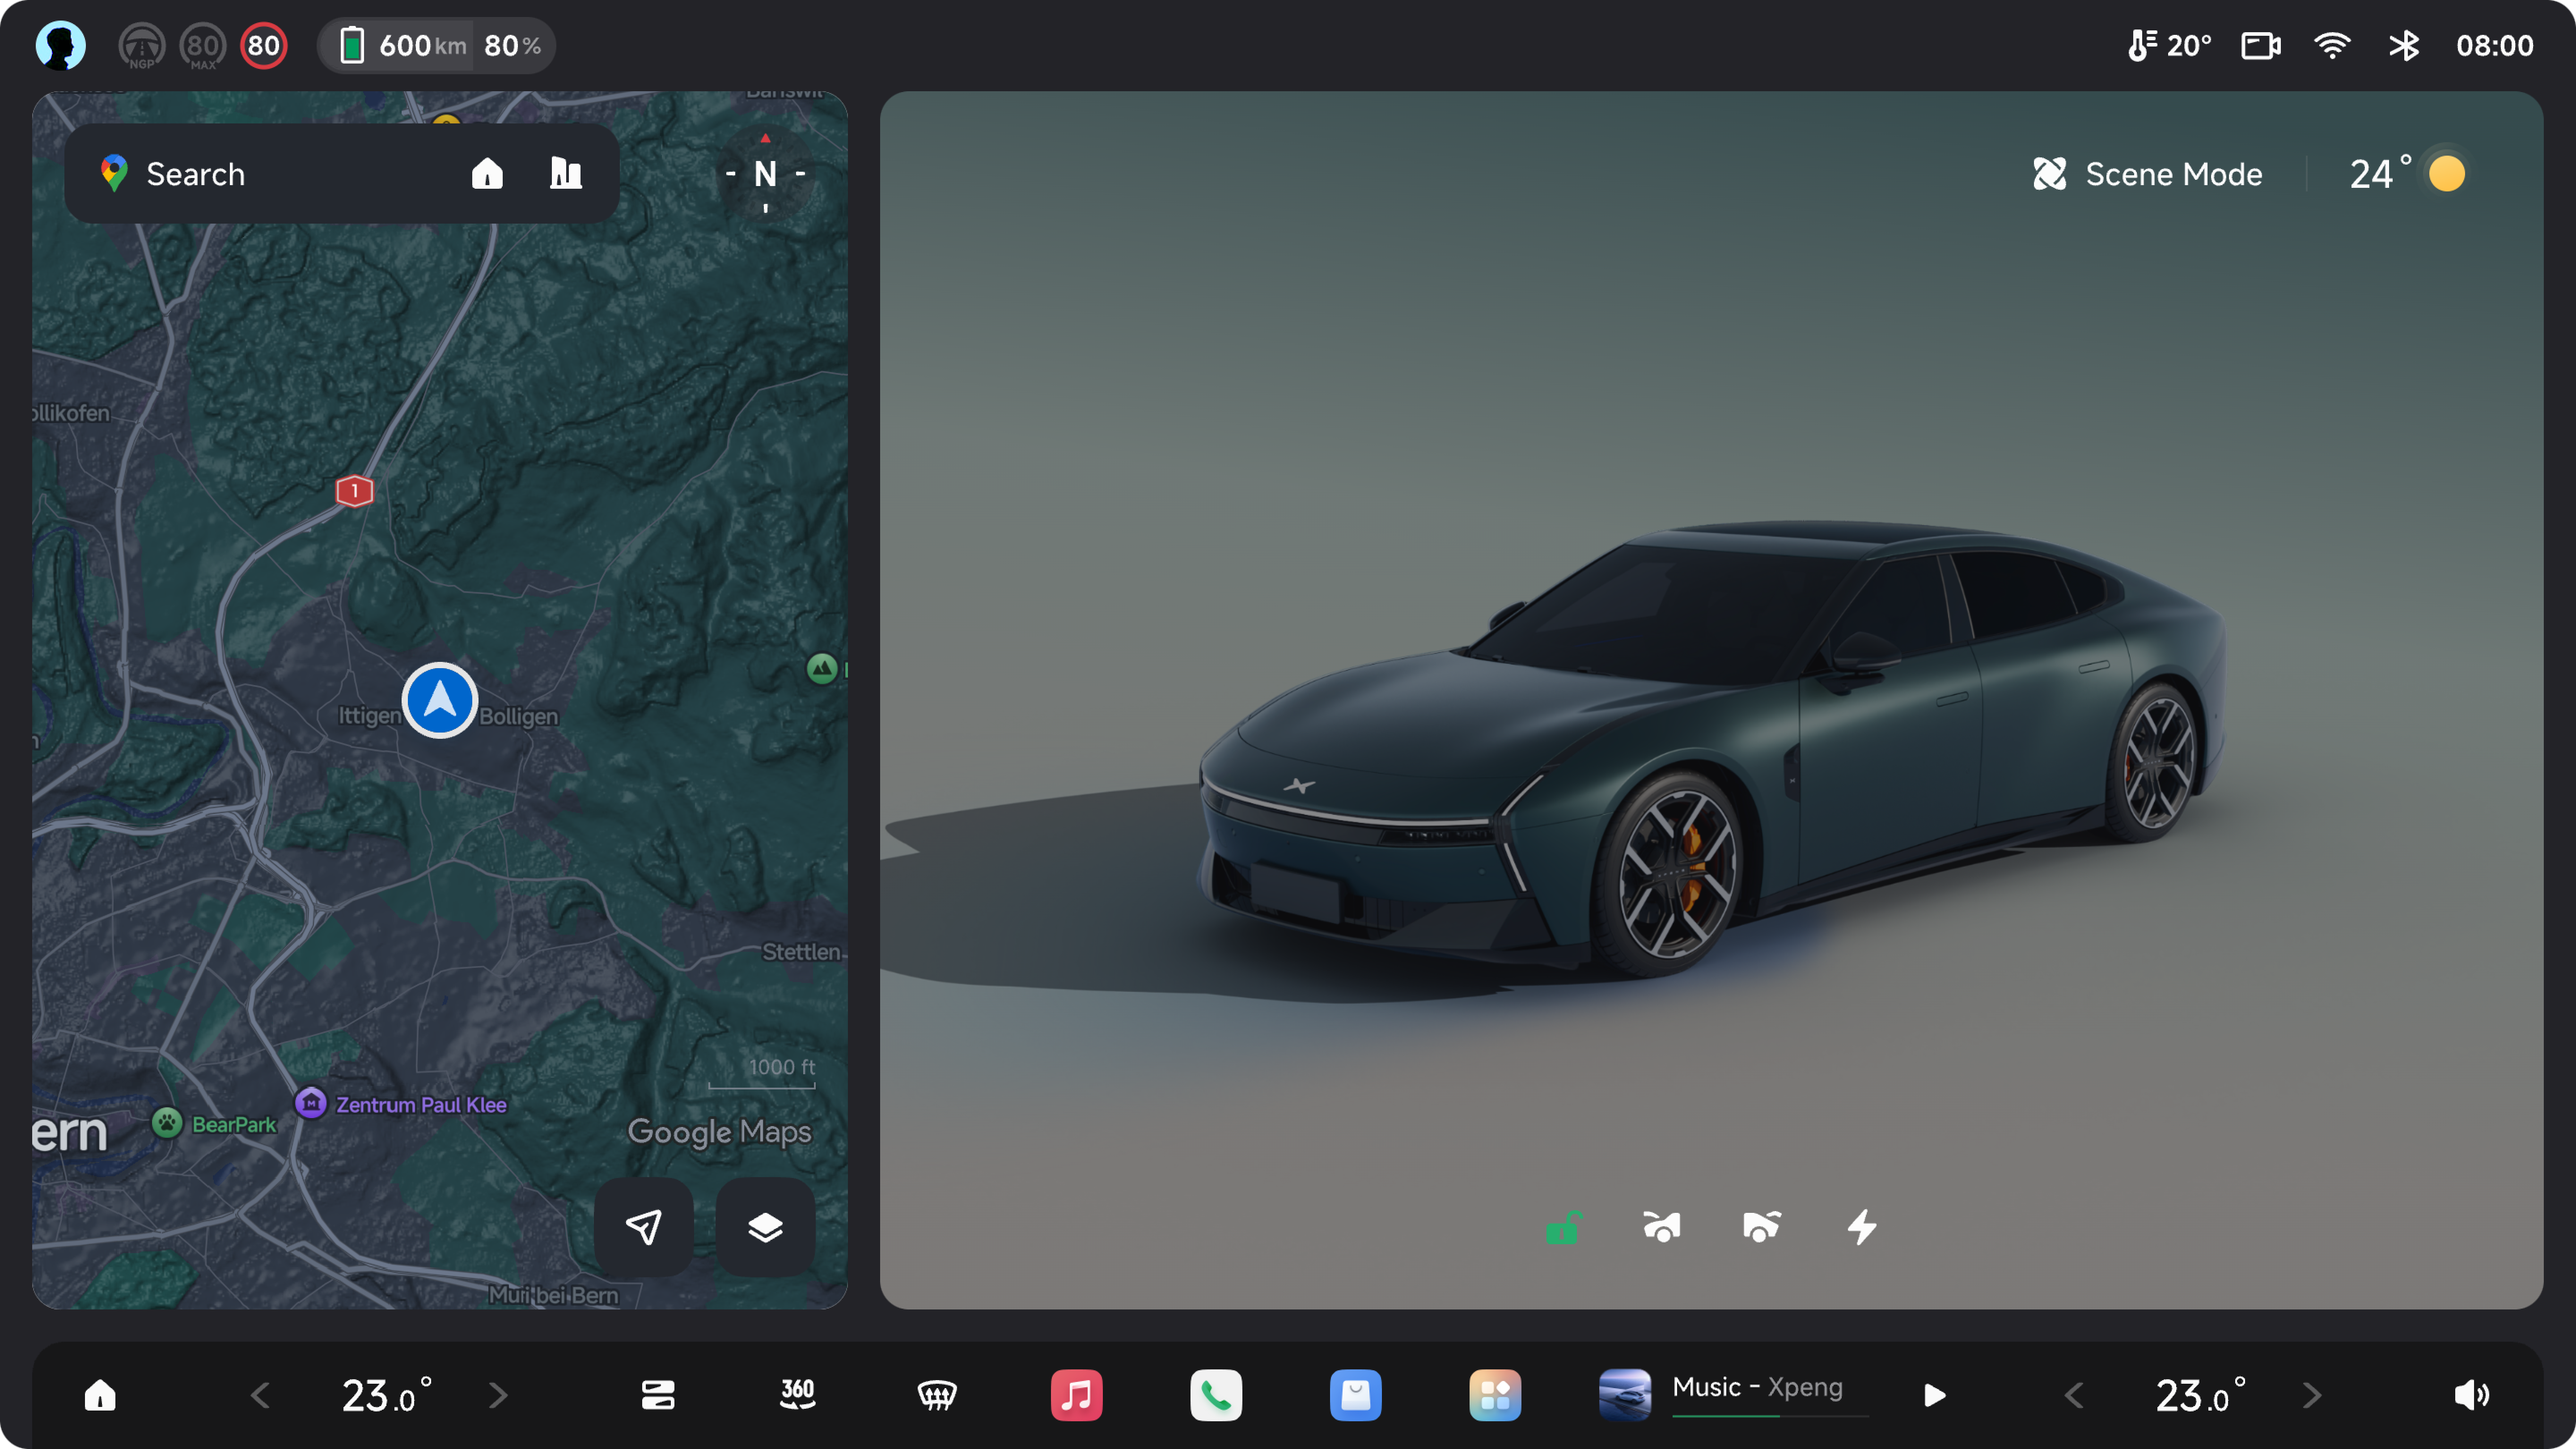
Task: Open the map layers button
Action: pyautogui.click(x=765, y=1227)
